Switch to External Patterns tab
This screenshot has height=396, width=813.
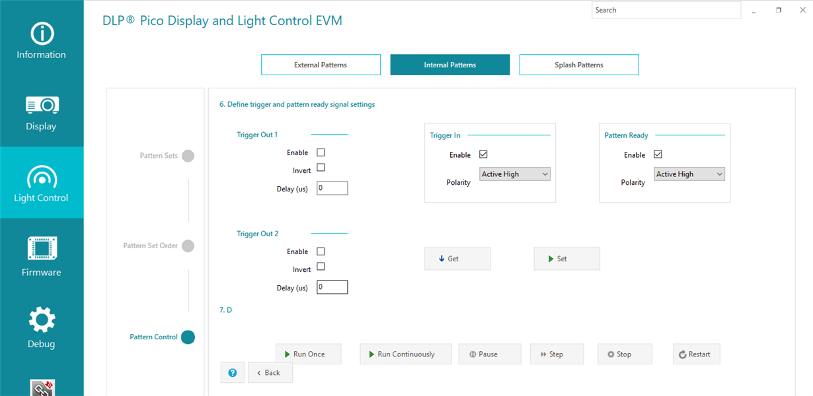click(321, 65)
